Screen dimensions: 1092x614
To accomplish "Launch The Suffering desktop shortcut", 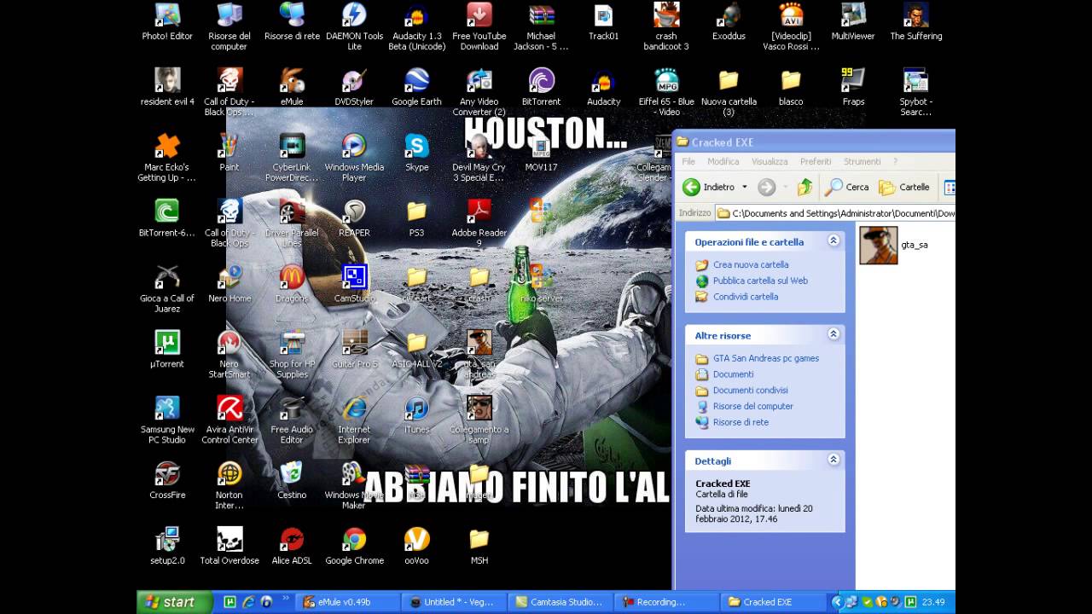I will tap(915, 15).
